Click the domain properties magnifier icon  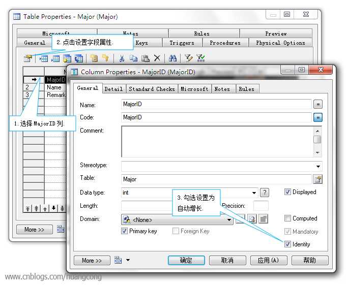252,219
